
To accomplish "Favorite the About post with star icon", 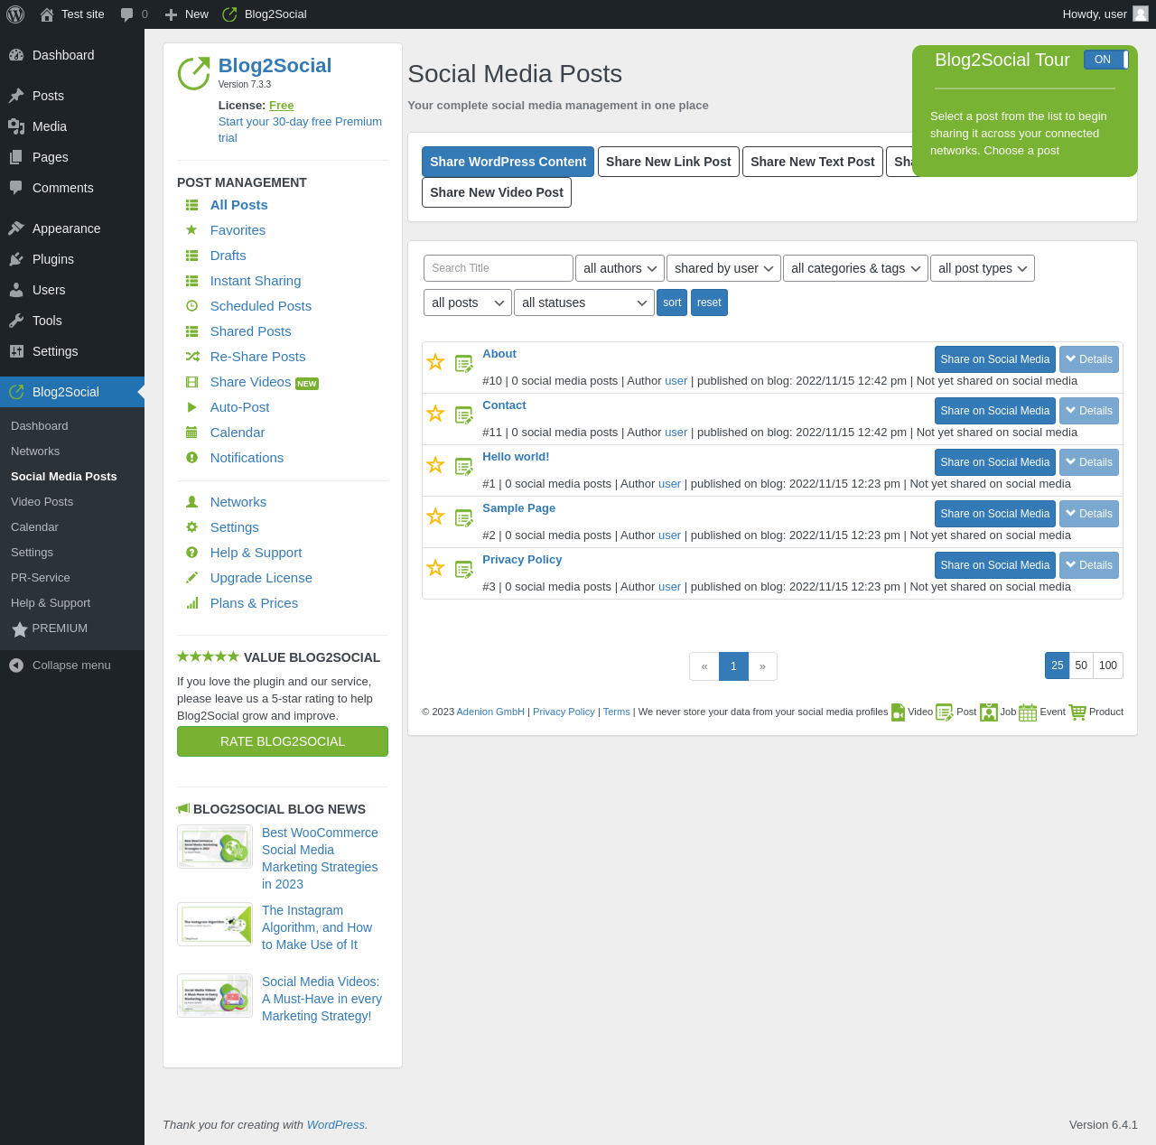I will coord(435,362).
